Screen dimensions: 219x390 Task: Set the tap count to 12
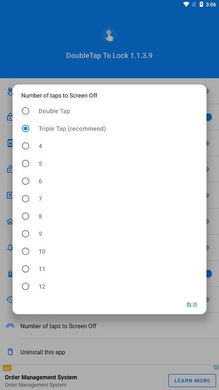pos(109,286)
